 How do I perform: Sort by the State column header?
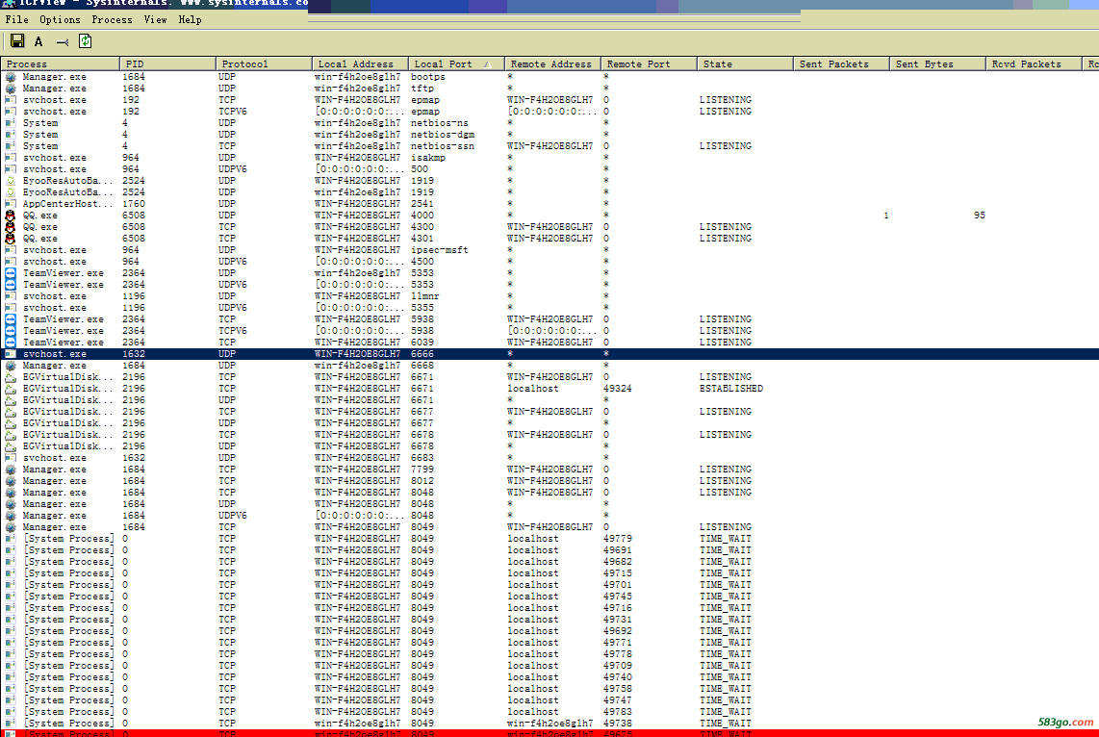717,64
